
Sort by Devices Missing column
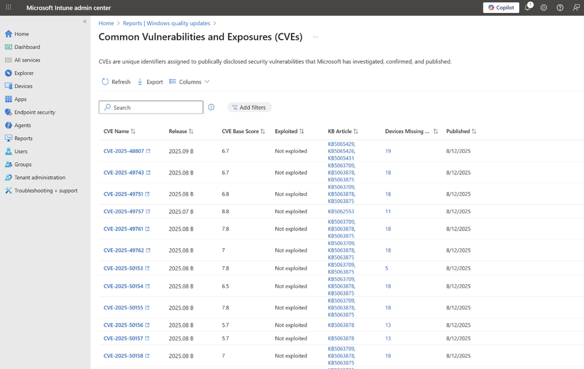pos(412,131)
